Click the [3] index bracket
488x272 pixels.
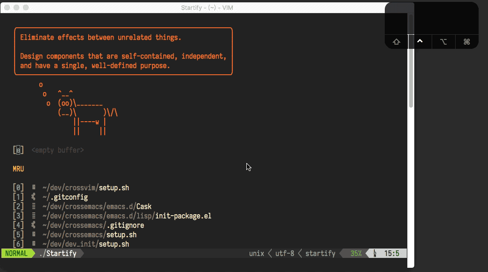coord(18,216)
